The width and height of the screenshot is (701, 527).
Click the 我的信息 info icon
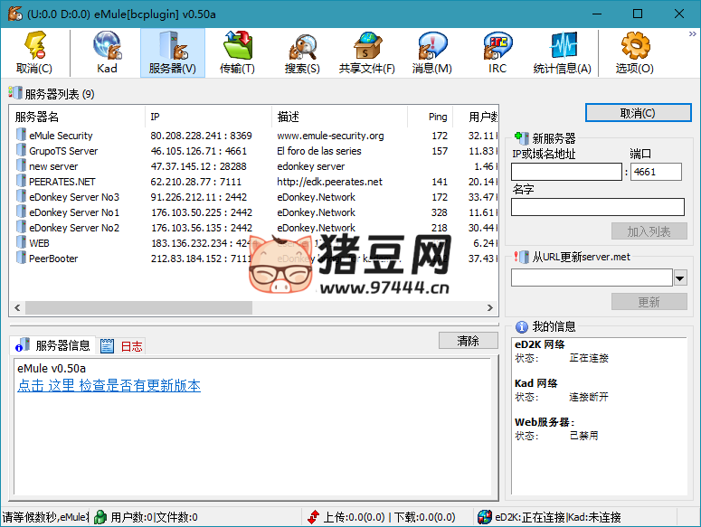coord(521,327)
